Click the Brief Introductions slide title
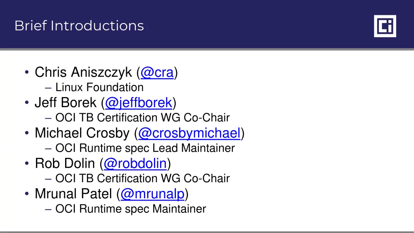414x233 pixels. coord(79,25)
